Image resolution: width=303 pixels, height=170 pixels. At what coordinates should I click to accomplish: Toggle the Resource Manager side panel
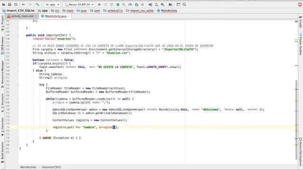click(2, 74)
